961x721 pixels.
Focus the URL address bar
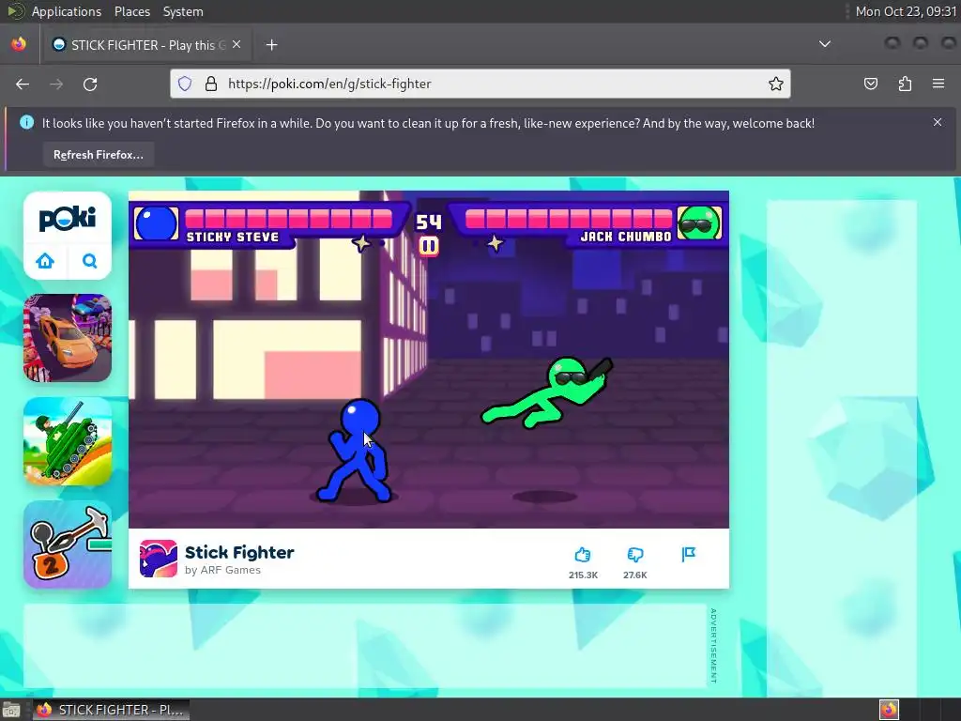pos(480,84)
